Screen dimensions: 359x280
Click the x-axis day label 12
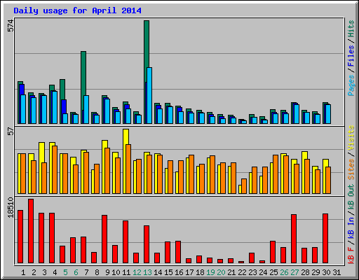tap(137, 272)
